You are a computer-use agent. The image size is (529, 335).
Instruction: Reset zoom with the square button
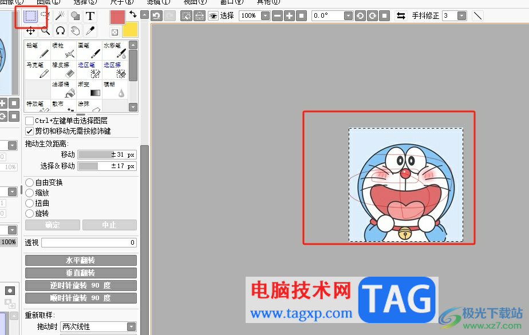click(301, 16)
